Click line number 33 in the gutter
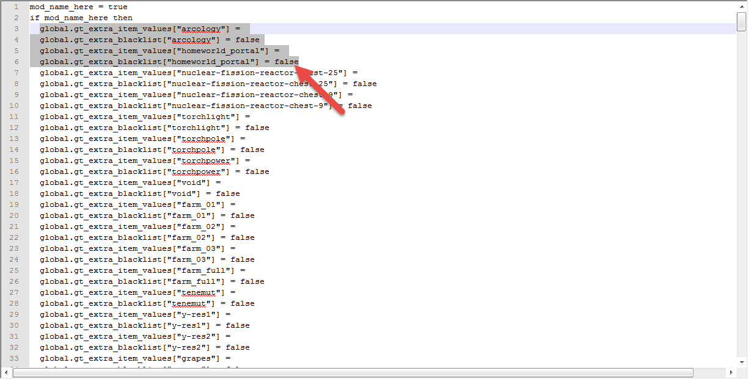Image resolution: width=748 pixels, height=379 pixels. [x=14, y=358]
